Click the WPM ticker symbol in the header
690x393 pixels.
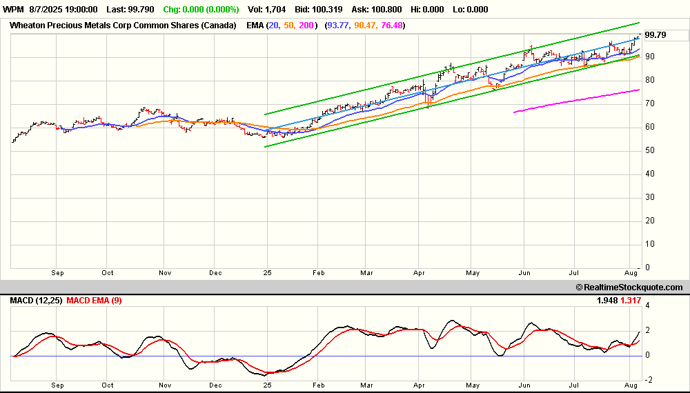[x=13, y=9]
